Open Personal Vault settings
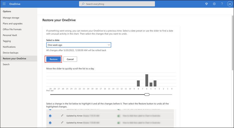 pyautogui.click(x=10, y=35)
